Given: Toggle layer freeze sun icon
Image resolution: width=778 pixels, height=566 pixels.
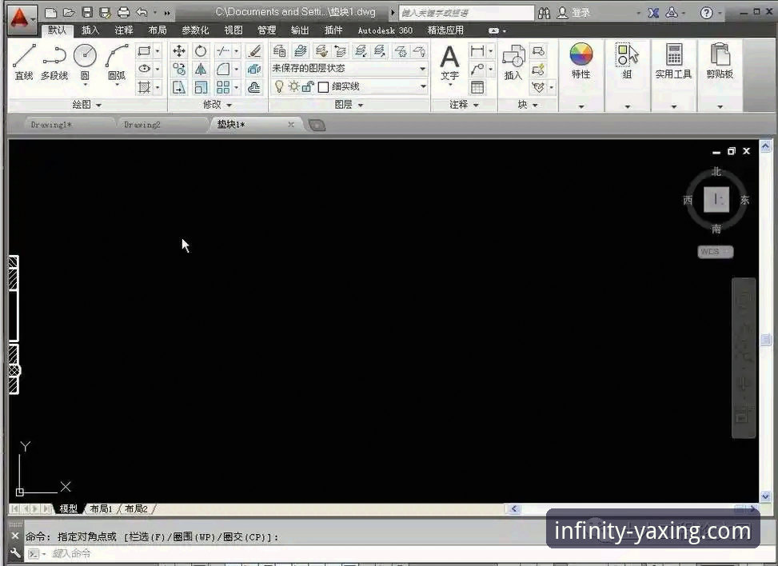Looking at the screenshot, I should (x=293, y=87).
